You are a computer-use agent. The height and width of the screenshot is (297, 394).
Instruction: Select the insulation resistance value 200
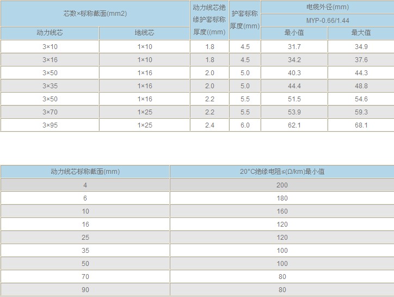[x=282, y=185]
